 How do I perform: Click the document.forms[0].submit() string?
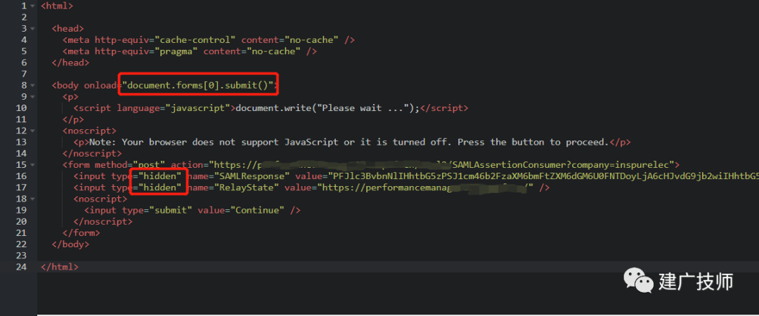click(198, 86)
